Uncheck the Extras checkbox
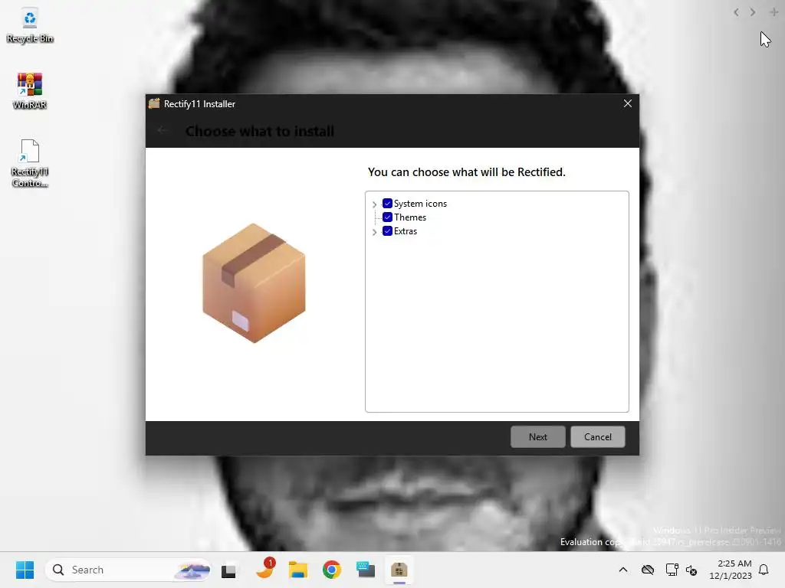 387,231
